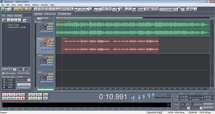Click the Files panel options icon
Screen dimensions: 215x114
(x=24, y=20)
